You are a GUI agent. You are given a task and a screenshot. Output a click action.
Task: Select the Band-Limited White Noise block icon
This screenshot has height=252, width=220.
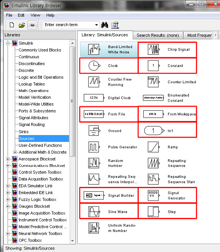click(94, 49)
